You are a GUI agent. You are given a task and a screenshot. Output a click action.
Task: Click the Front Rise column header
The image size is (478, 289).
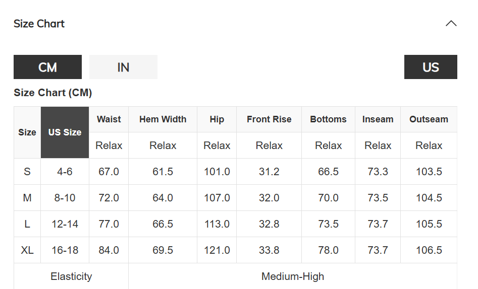269,119
